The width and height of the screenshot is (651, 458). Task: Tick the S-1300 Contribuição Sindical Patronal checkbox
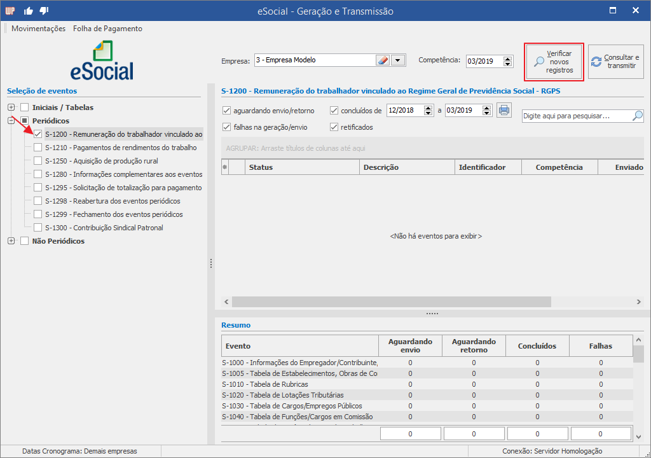[38, 227]
